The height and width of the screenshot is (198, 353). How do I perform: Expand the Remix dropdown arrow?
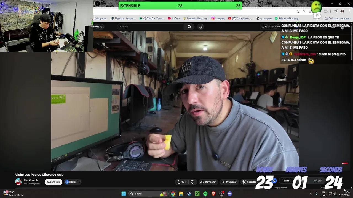point(79,182)
